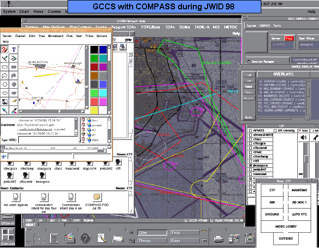Toggle the cfacc checkbox in CTF list
Viewport: 319px width, 248px height.
pos(250,140)
